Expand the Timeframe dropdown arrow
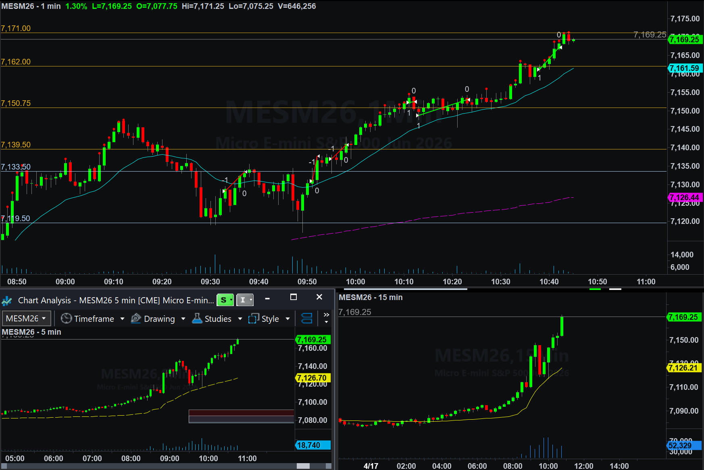 (x=122, y=319)
